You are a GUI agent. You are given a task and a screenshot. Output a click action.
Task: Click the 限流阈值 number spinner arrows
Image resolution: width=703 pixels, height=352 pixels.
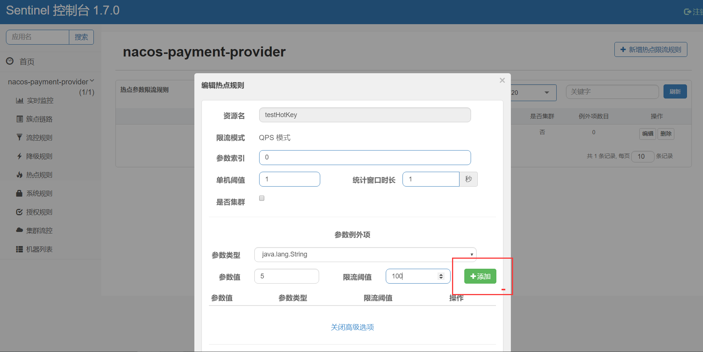click(441, 276)
